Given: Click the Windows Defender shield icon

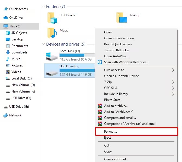Looking at the screenshot, I should click(x=100, y=62).
